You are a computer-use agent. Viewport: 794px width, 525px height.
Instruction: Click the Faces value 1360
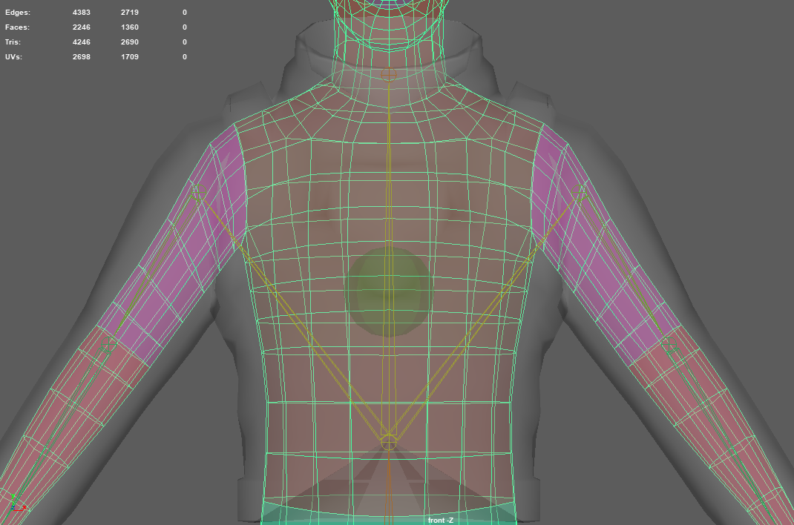(x=130, y=27)
